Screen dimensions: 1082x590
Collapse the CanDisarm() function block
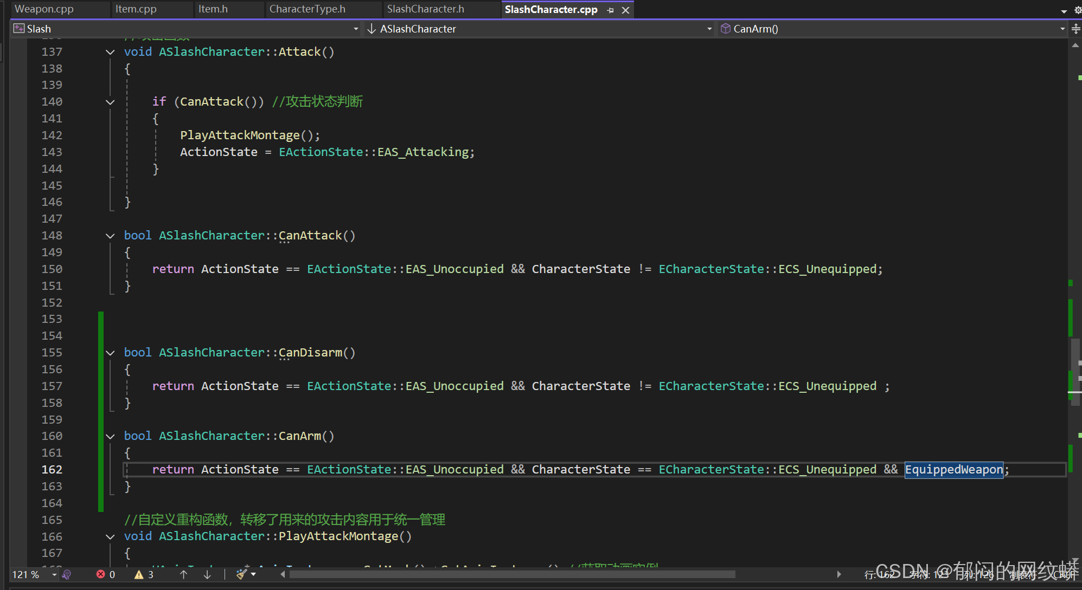point(110,353)
